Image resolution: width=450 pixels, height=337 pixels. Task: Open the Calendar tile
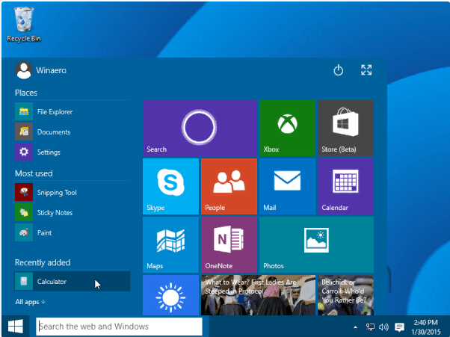point(345,186)
